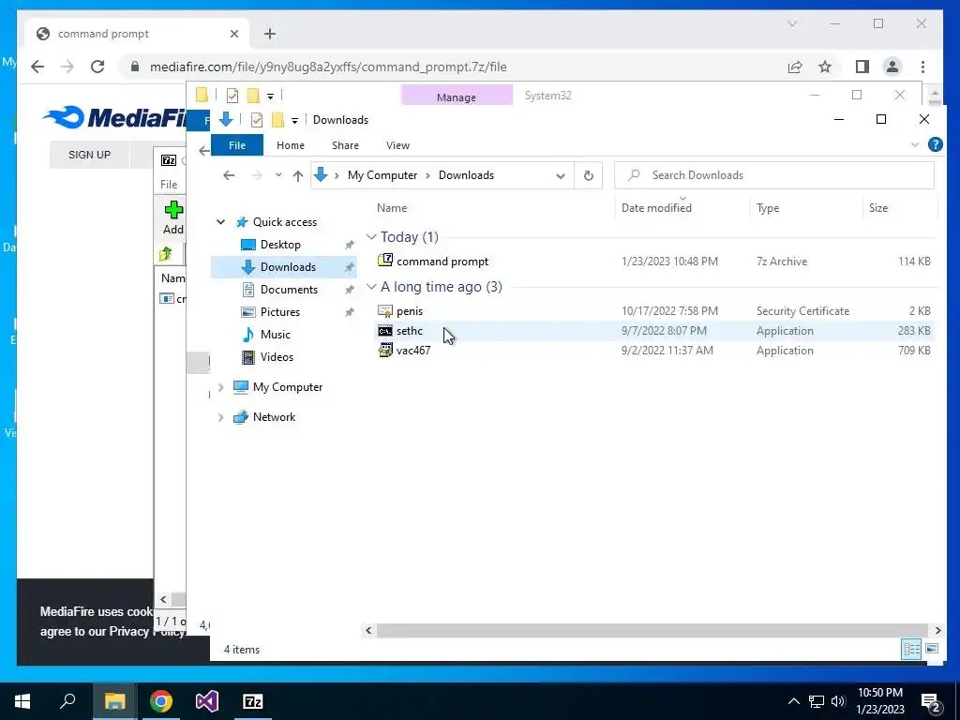Switch to large icons view in status bar
This screenshot has width=960, height=720.
click(x=932, y=649)
